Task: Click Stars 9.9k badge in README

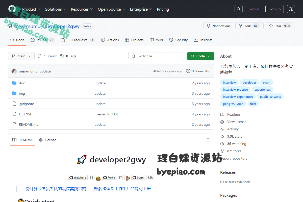Action: (x=143, y=178)
